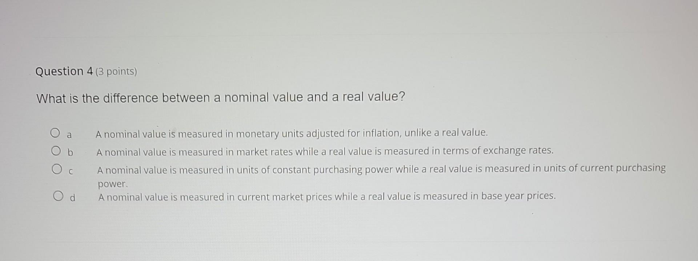Screen dimensions: 698x261
Task: Click the option letter 'c' label
Action: [71, 170]
